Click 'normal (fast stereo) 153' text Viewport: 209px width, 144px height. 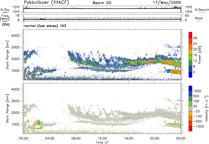pos(45,26)
